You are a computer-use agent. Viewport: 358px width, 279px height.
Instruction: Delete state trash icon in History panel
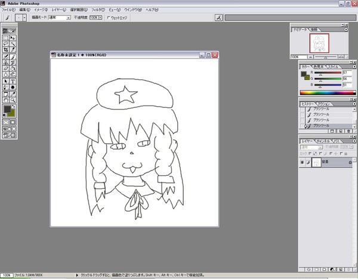point(348,131)
